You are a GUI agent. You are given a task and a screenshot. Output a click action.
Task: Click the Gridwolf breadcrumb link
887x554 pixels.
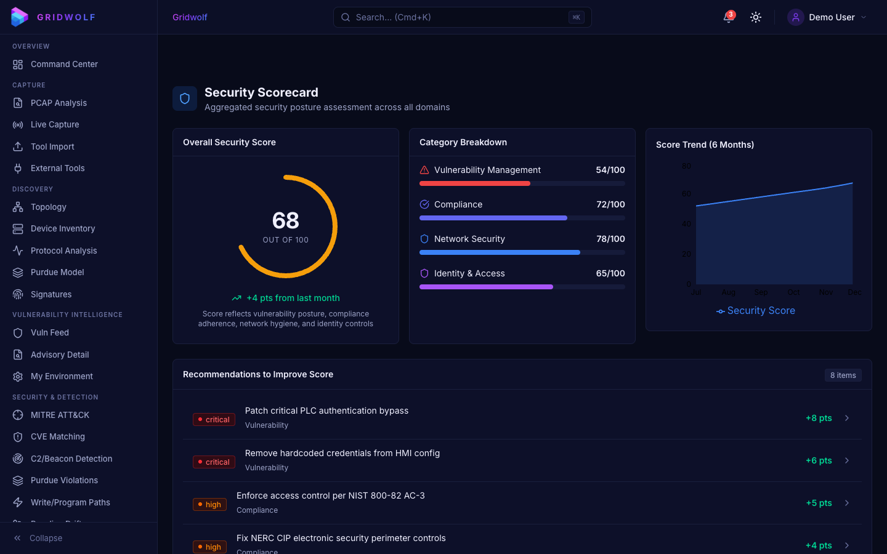(190, 17)
